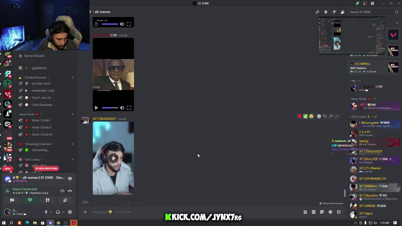Play the !SHOOOOT video
The image size is (402, 226).
coord(113,158)
